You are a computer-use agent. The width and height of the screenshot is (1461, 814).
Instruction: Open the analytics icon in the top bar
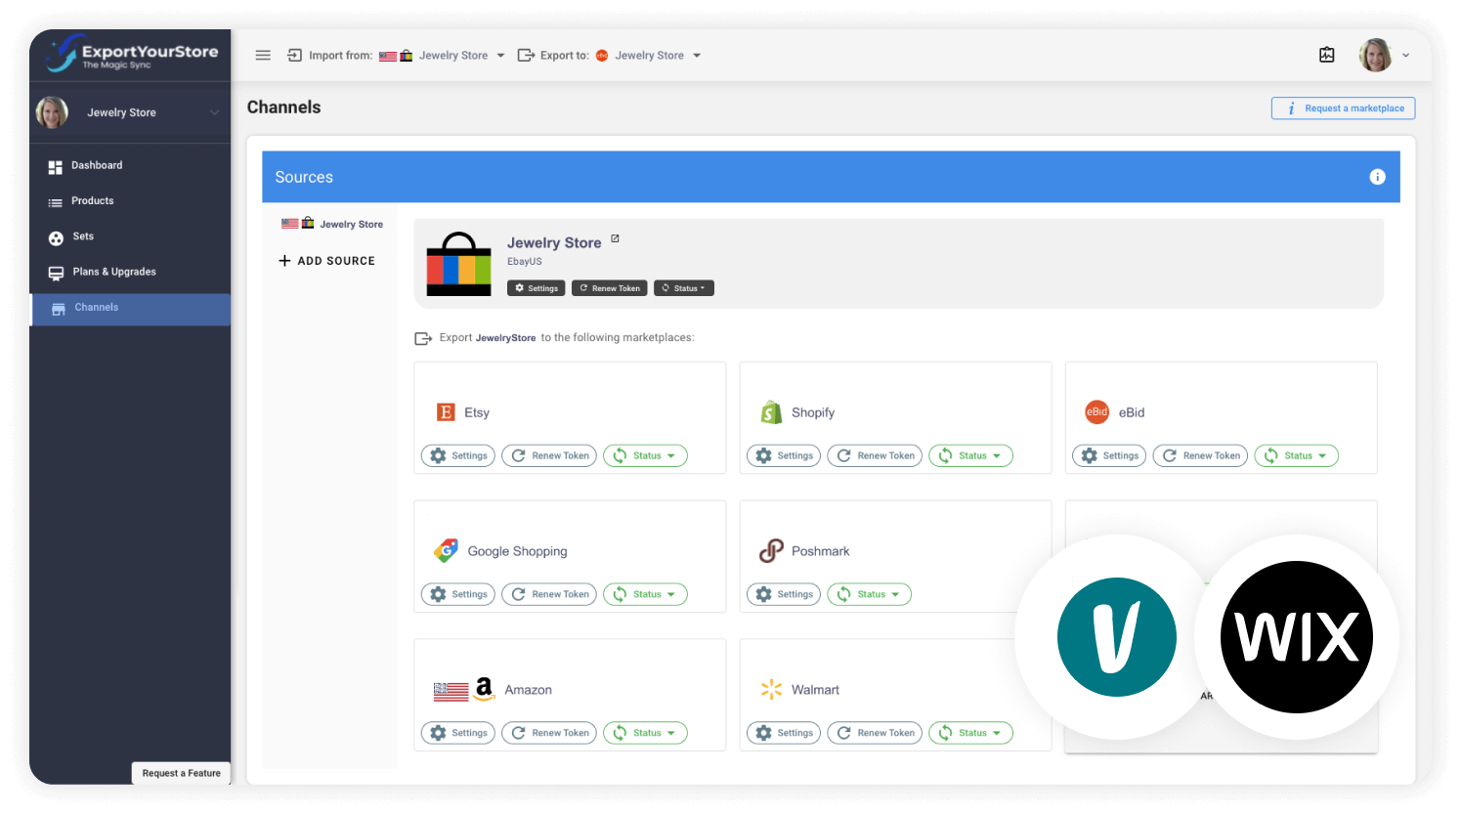pos(1326,55)
